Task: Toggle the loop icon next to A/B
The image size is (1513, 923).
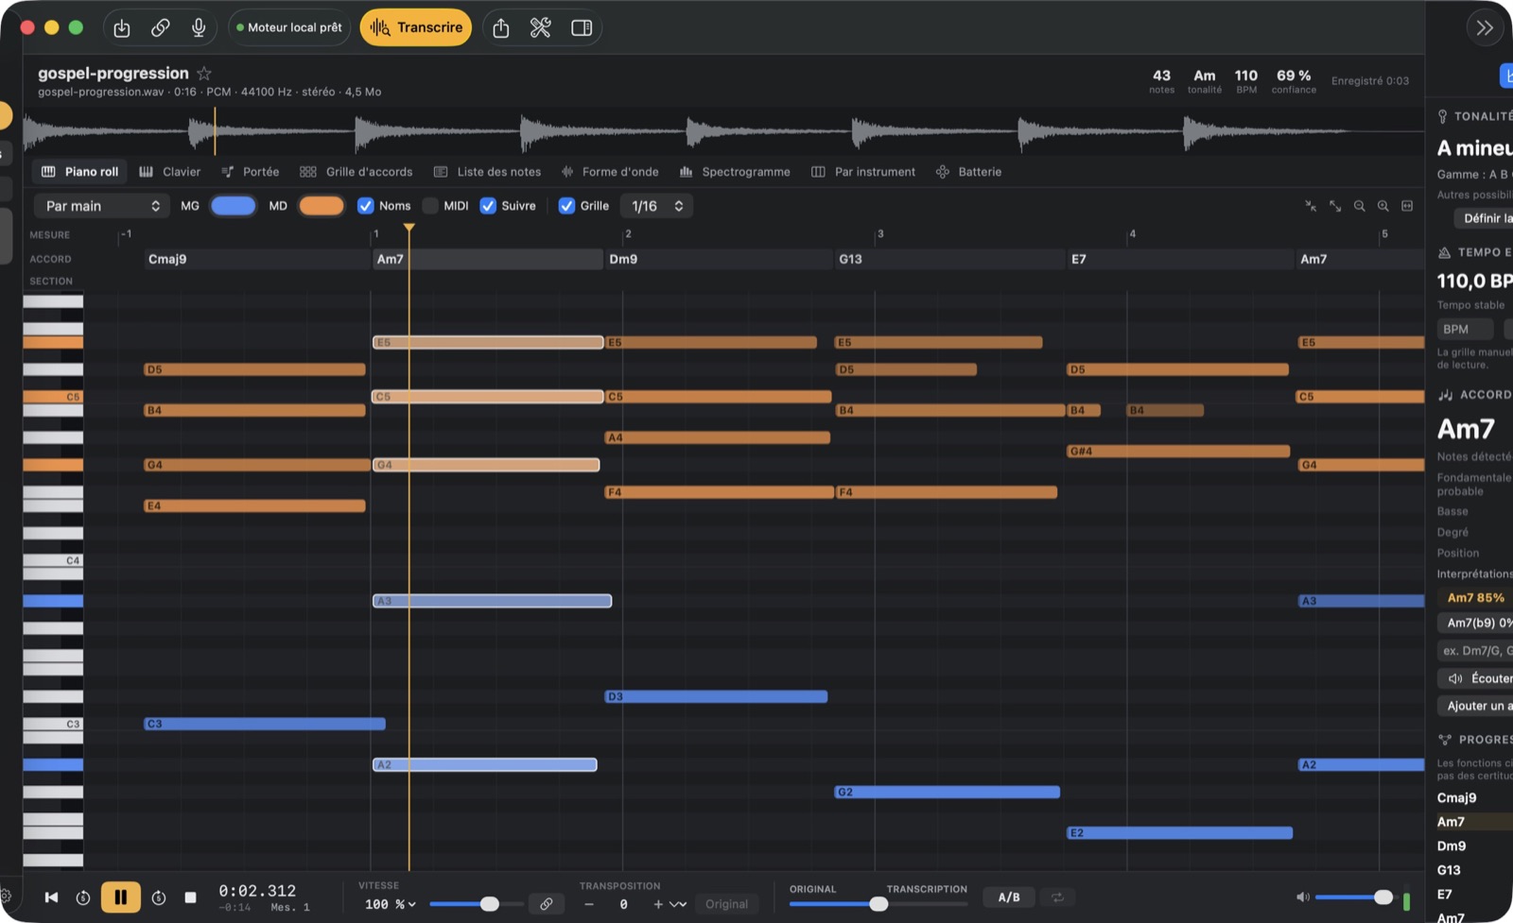Action: [x=1057, y=897]
